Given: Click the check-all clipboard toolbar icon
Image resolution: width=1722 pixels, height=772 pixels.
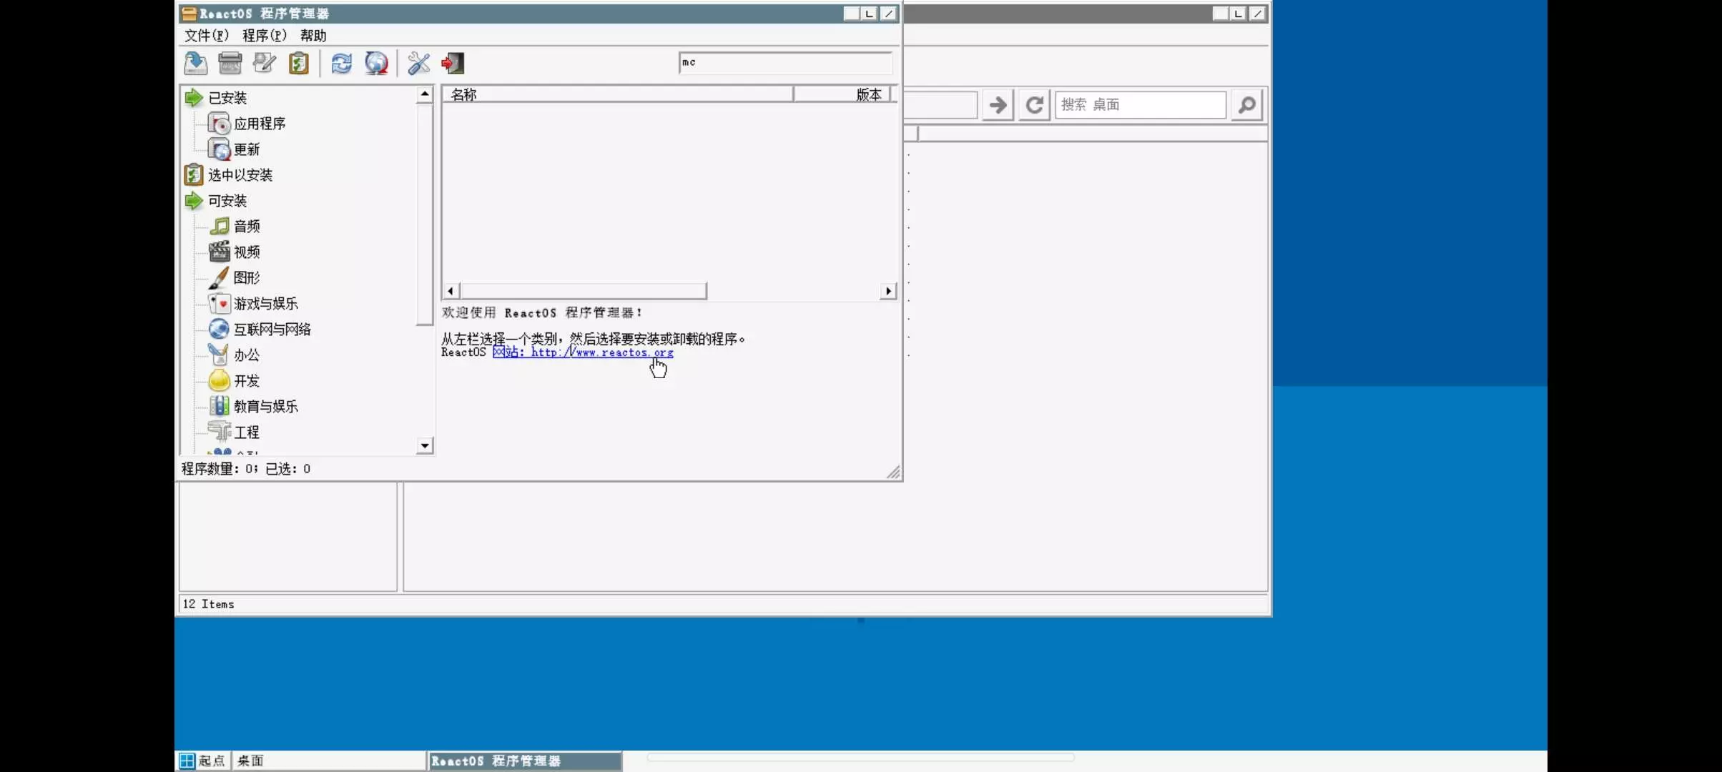Looking at the screenshot, I should [x=298, y=64].
